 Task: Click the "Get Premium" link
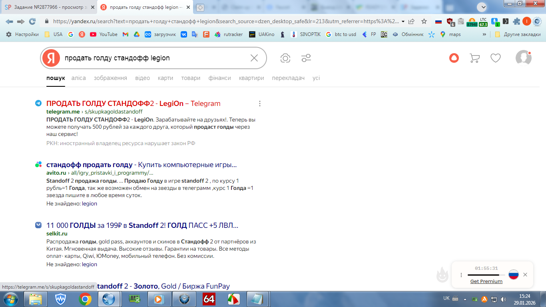pos(486,281)
